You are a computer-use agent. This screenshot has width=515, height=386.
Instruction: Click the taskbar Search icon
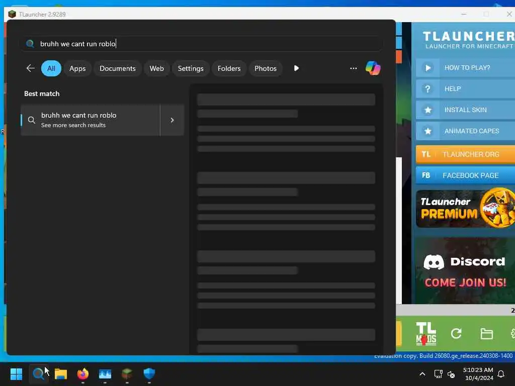(x=39, y=374)
